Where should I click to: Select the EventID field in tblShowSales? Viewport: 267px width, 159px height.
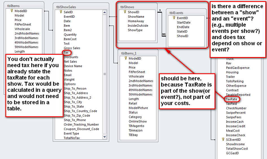[x=69, y=17]
